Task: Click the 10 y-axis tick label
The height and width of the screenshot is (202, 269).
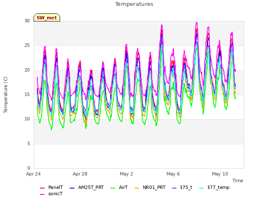Action: [27, 119]
